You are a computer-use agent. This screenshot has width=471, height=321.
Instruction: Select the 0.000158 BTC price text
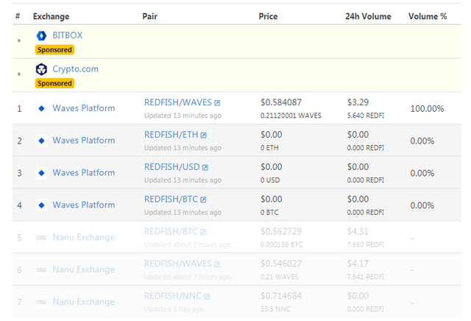(x=281, y=244)
